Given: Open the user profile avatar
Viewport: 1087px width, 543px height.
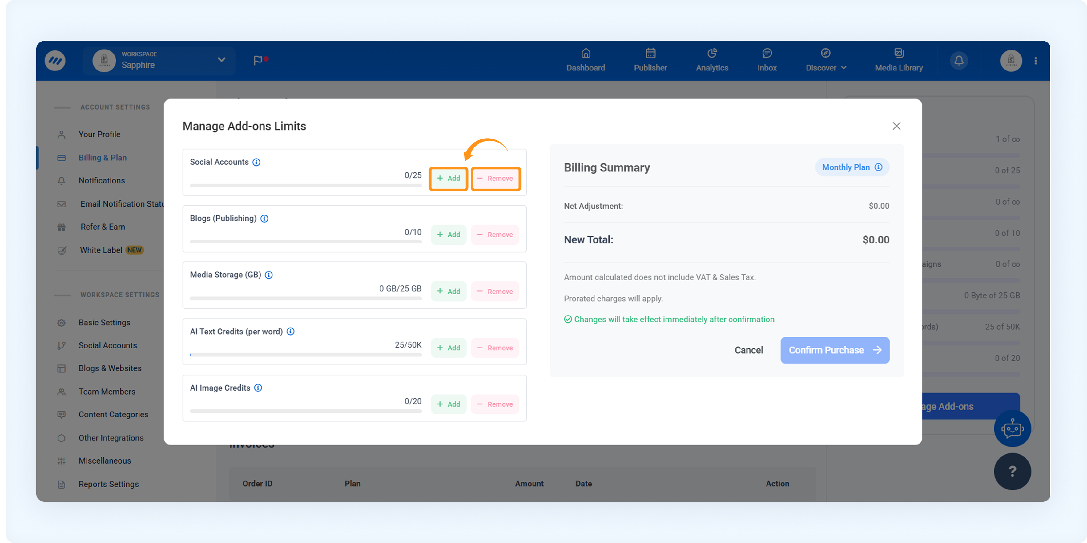Looking at the screenshot, I should tap(1011, 61).
